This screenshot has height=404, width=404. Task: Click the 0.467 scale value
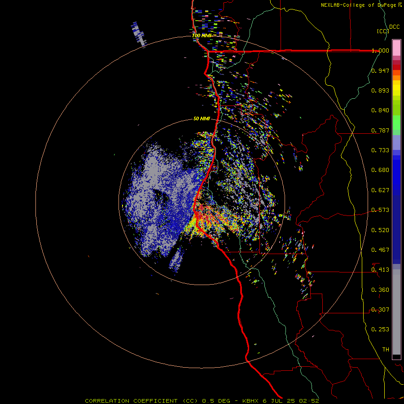pyautogui.click(x=380, y=250)
